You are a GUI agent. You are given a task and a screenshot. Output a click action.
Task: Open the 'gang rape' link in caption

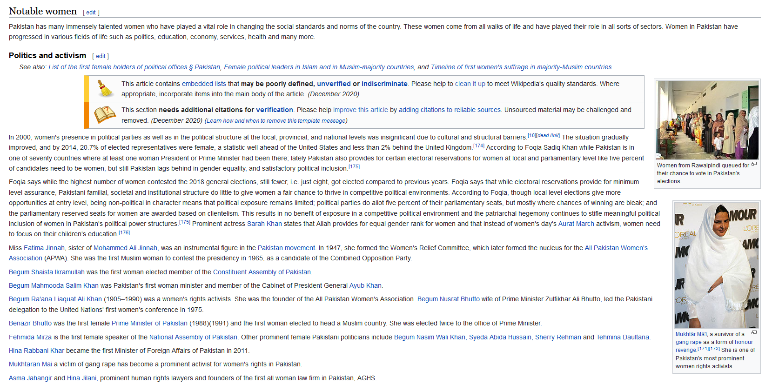(x=688, y=342)
